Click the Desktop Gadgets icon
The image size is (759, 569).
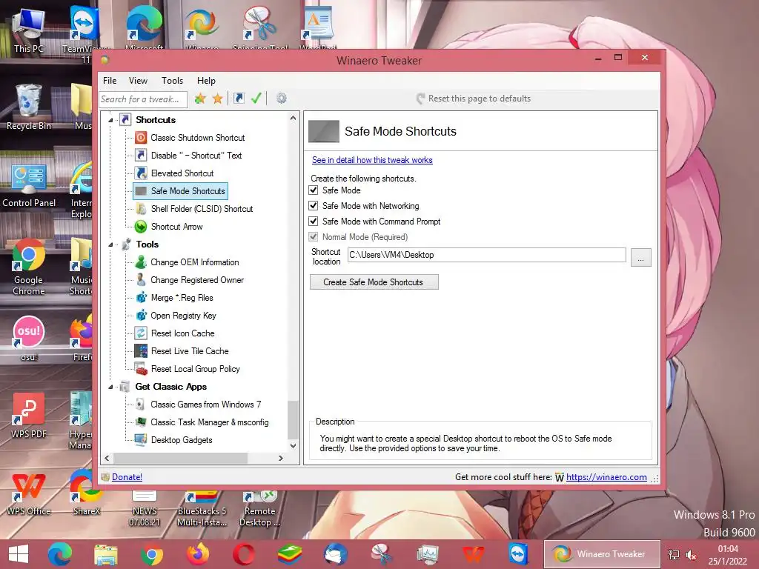(x=141, y=440)
